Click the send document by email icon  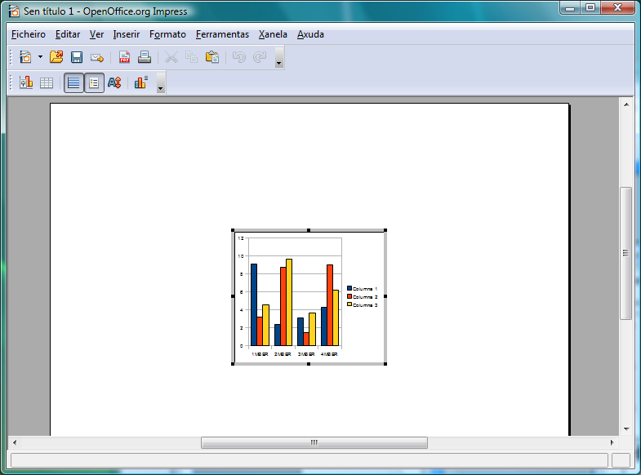point(97,57)
